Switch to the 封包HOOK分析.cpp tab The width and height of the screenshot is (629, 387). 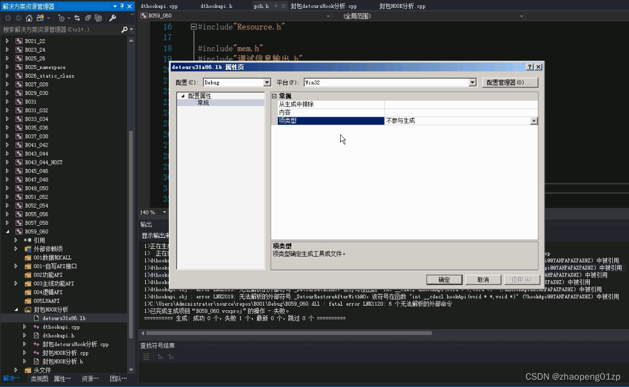click(x=402, y=6)
